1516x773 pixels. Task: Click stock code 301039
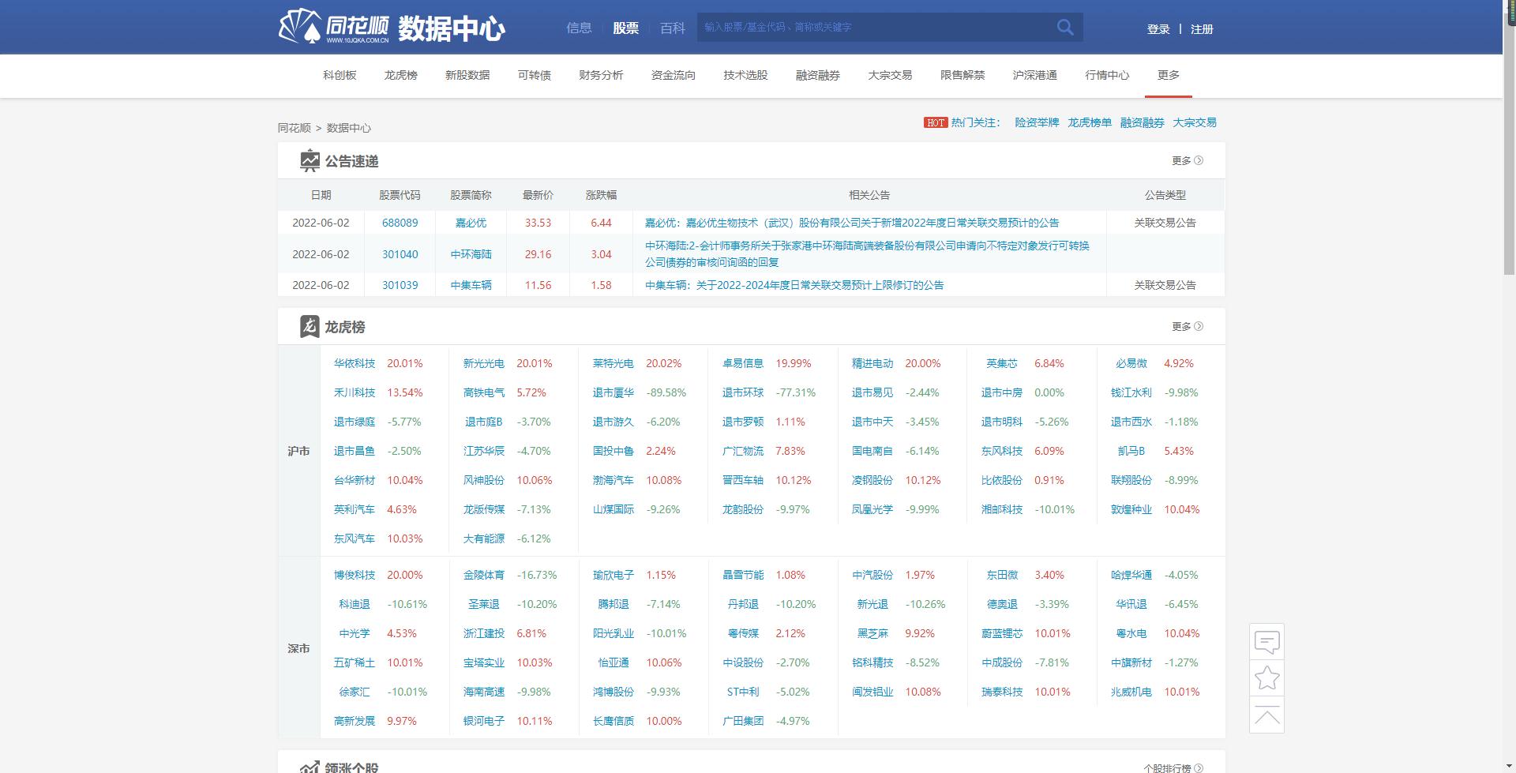click(400, 285)
